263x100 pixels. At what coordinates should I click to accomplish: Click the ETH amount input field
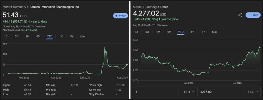pyautogui.click(x=156, y=92)
